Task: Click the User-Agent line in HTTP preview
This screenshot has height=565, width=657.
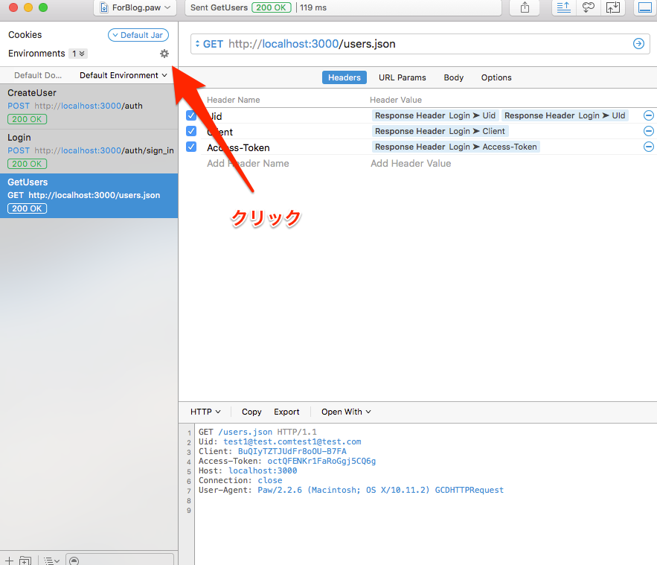Action: [x=351, y=490]
